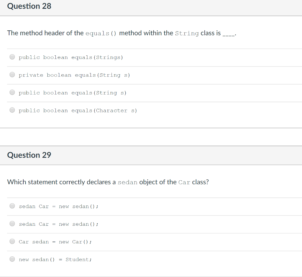Click the Car class text in question 29
Viewport: 302px width, 277px height.
point(184,182)
